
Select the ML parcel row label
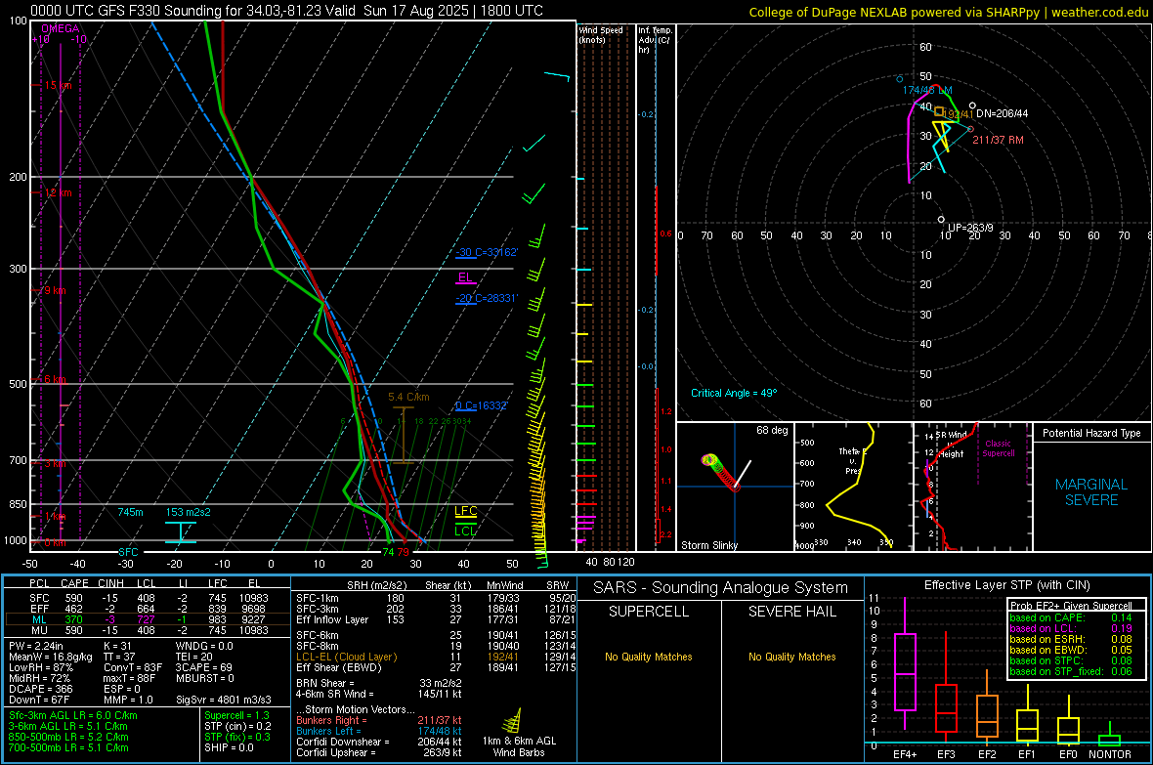point(40,619)
